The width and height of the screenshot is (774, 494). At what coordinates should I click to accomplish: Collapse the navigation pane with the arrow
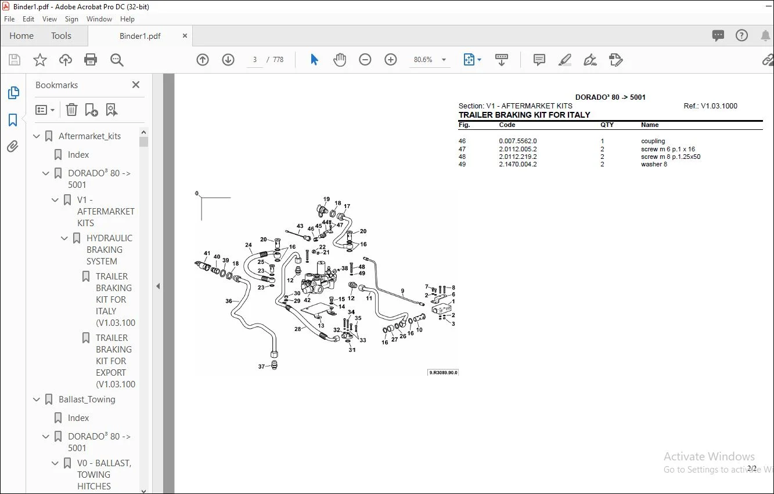(158, 286)
